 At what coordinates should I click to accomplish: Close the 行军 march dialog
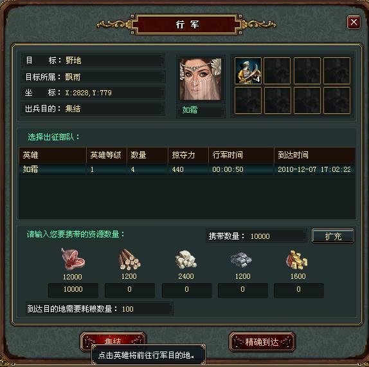[x=354, y=23]
